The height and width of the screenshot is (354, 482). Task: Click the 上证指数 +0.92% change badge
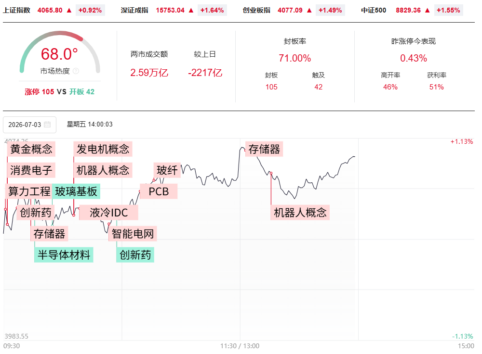click(90, 11)
